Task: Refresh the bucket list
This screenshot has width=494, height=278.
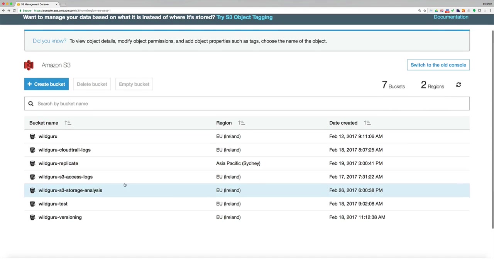Action: (458, 85)
